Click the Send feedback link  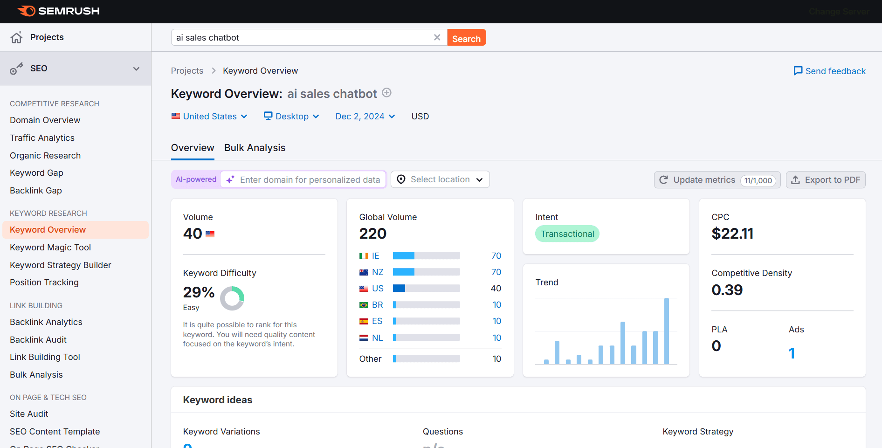(830, 71)
